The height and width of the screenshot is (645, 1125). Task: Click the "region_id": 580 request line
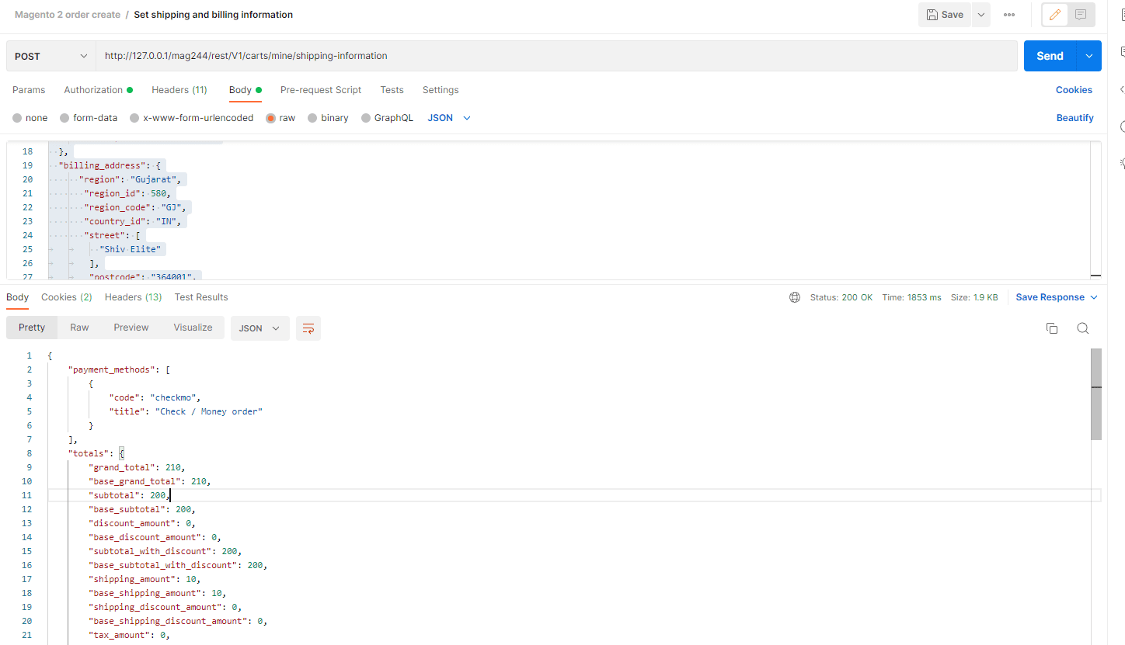click(127, 193)
